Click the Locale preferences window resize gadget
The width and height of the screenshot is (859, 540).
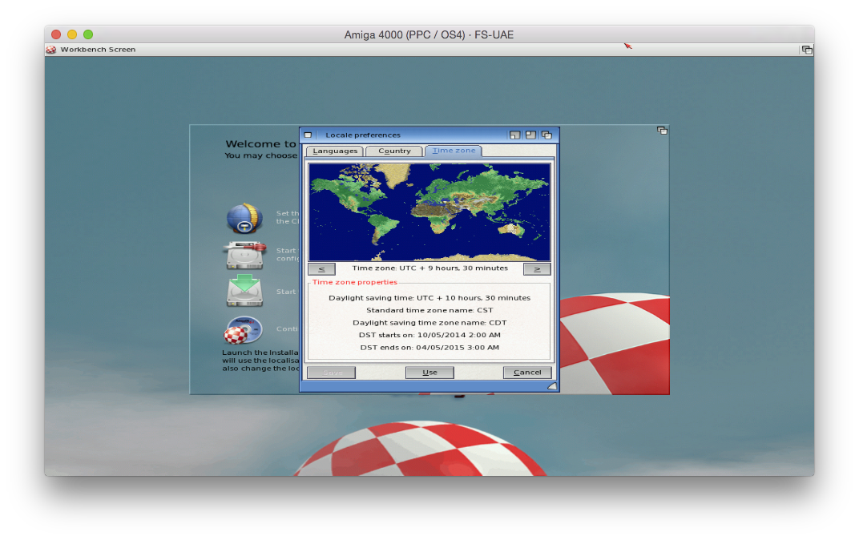click(552, 386)
